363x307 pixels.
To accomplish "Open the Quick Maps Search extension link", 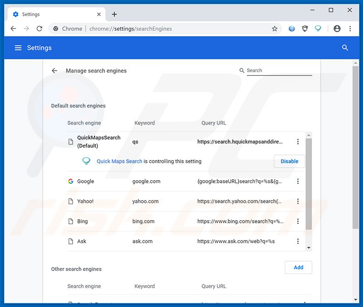I will 119,161.
